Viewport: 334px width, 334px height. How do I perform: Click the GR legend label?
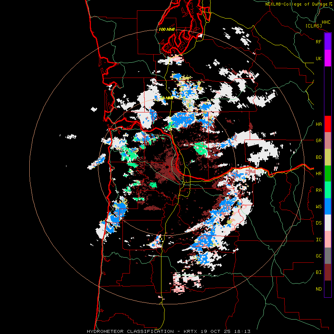(x=318, y=141)
